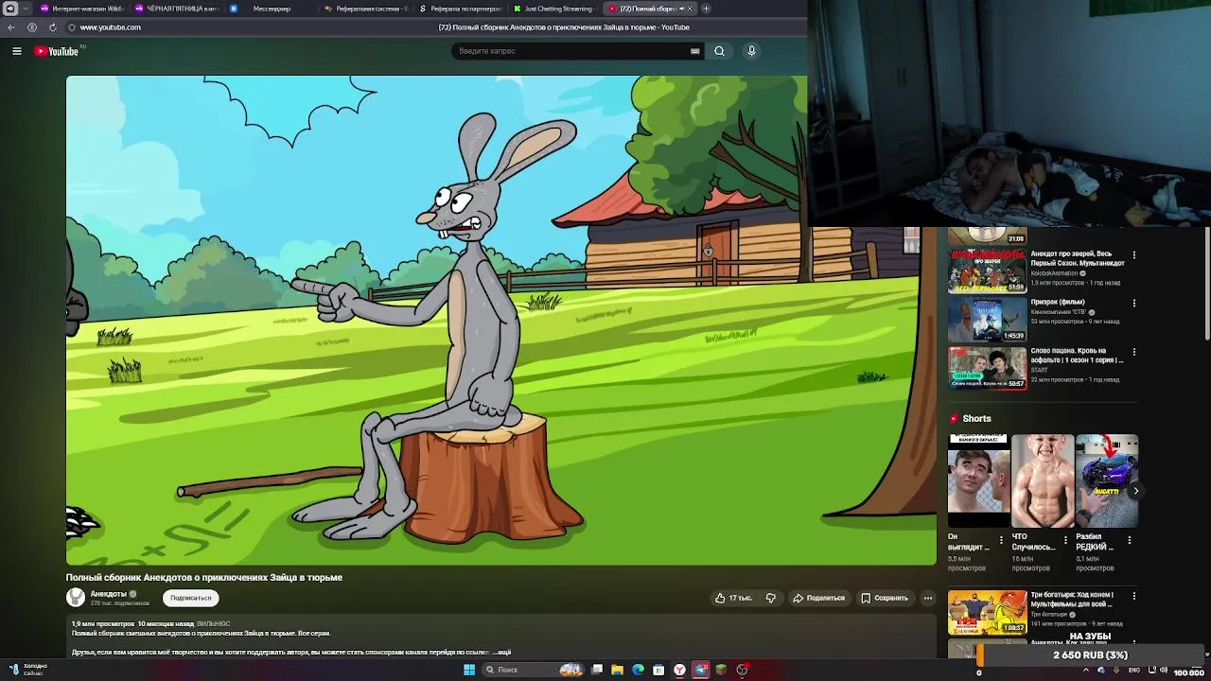Switch to Интернет-магазин Wildberries tab
This screenshot has height=681, width=1211.
pos(81,9)
